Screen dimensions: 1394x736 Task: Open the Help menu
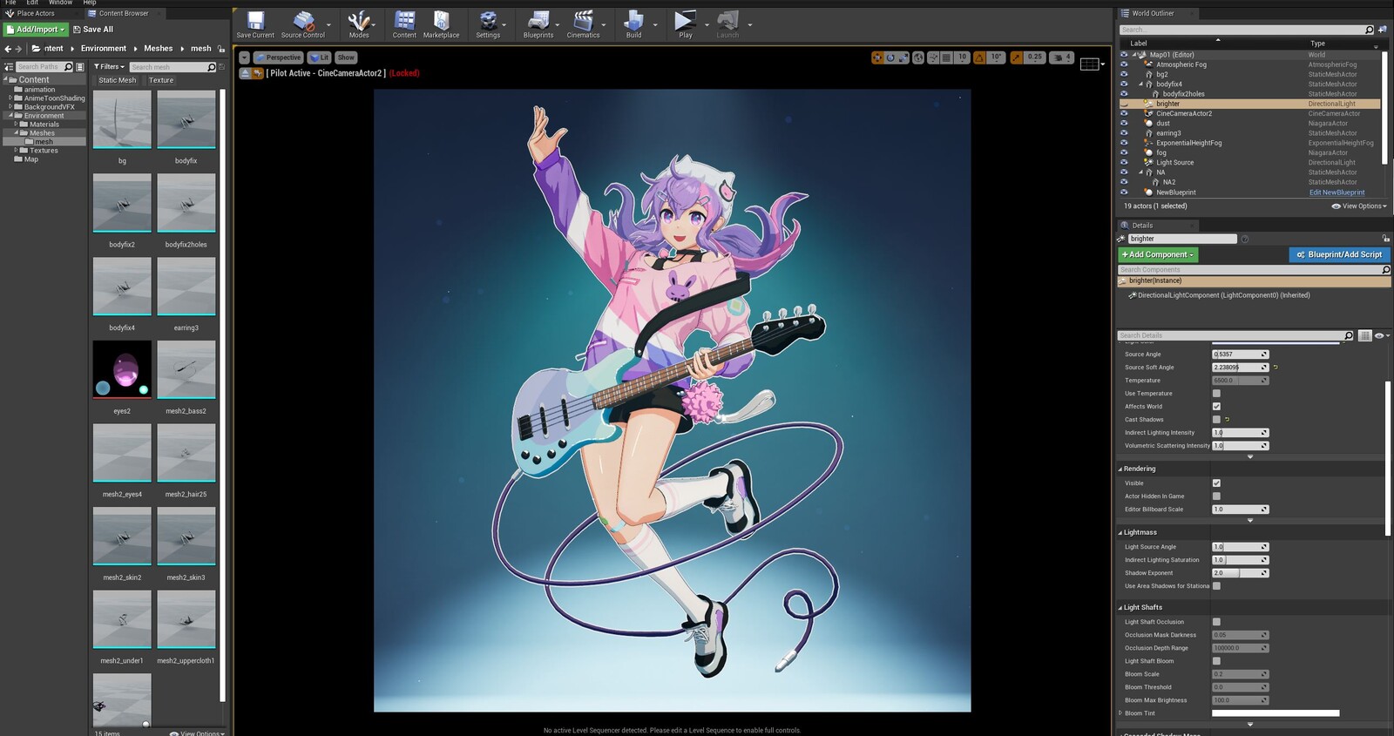pos(89,3)
